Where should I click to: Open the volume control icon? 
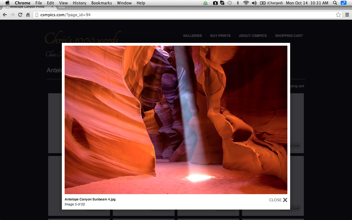tap(254, 3)
